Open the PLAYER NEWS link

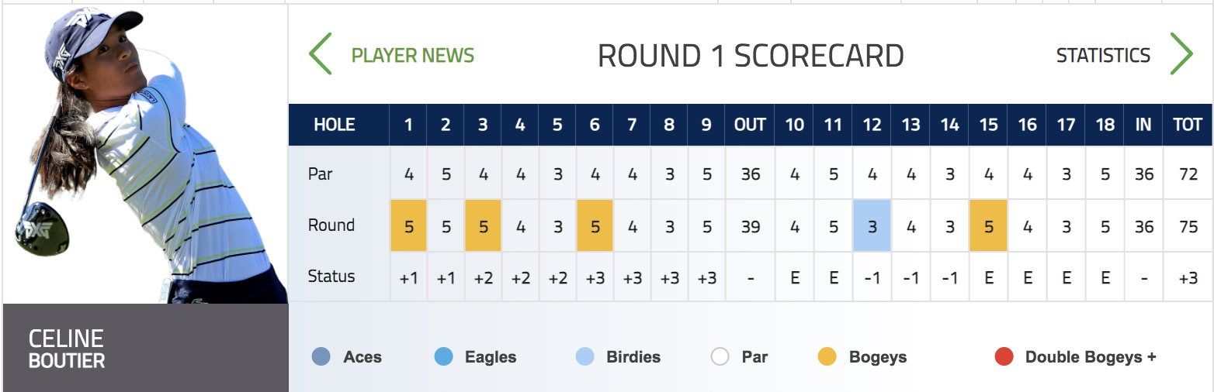(413, 56)
